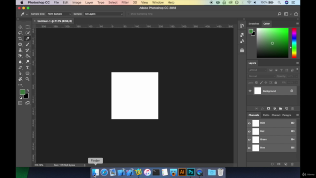
Task: Add a layer mask in Layers panel
Action: pyautogui.click(x=269, y=109)
